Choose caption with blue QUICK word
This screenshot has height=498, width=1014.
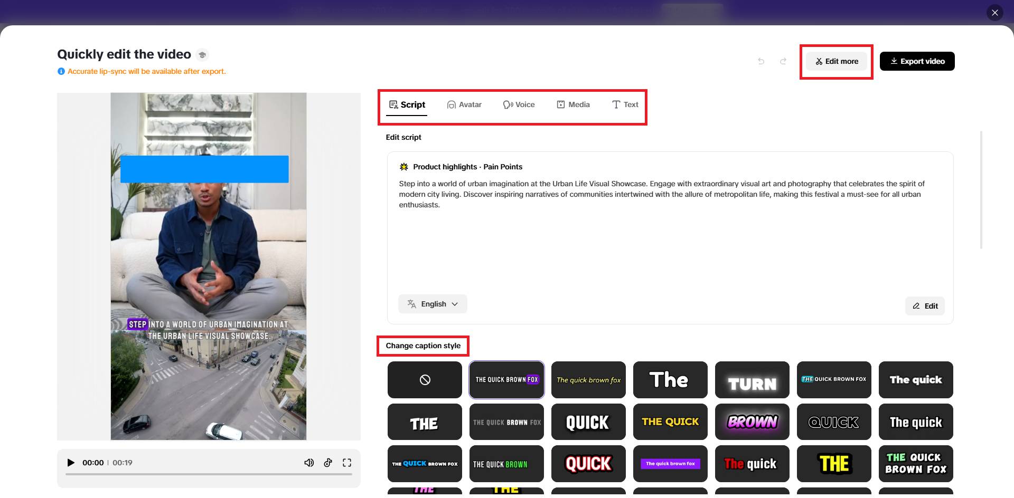pyautogui.click(x=425, y=464)
